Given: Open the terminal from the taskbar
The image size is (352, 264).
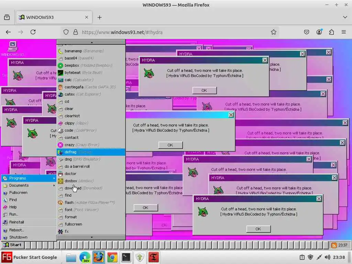Looking at the screenshot, I should pos(126,257).
